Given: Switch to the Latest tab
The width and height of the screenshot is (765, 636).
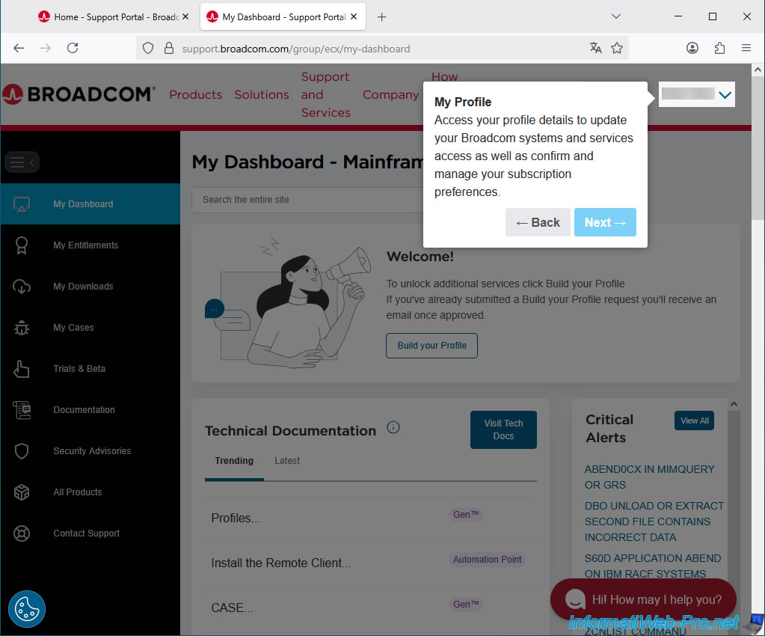Looking at the screenshot, I should tap(287, 461).
